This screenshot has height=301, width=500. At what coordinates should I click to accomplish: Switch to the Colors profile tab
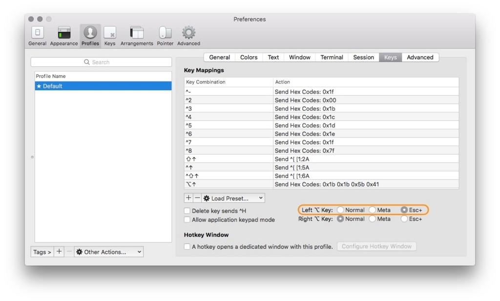(249, 58)
